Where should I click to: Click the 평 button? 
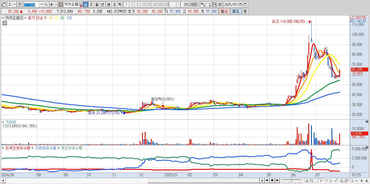pos(245,11)
